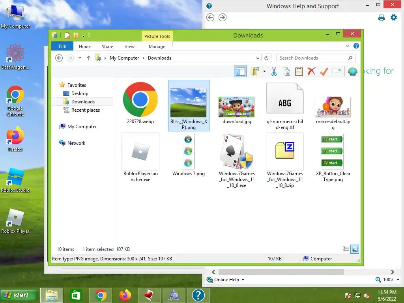Select Desktop under Favorites
This screenshot has width=404, height=303.
80,93
